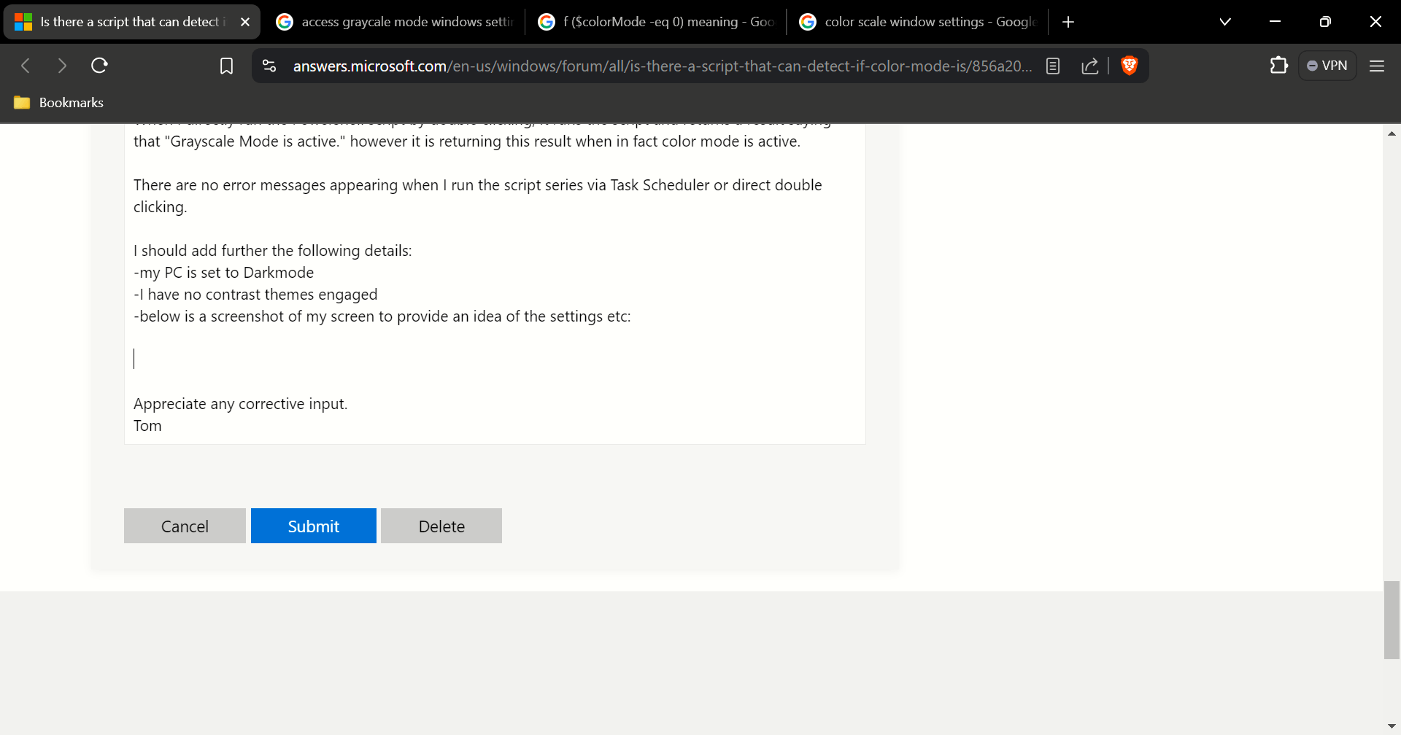This screenshot has width=1401, height=735.
Task: Open the browser hamburger menu
Action: click(1377, 66)
